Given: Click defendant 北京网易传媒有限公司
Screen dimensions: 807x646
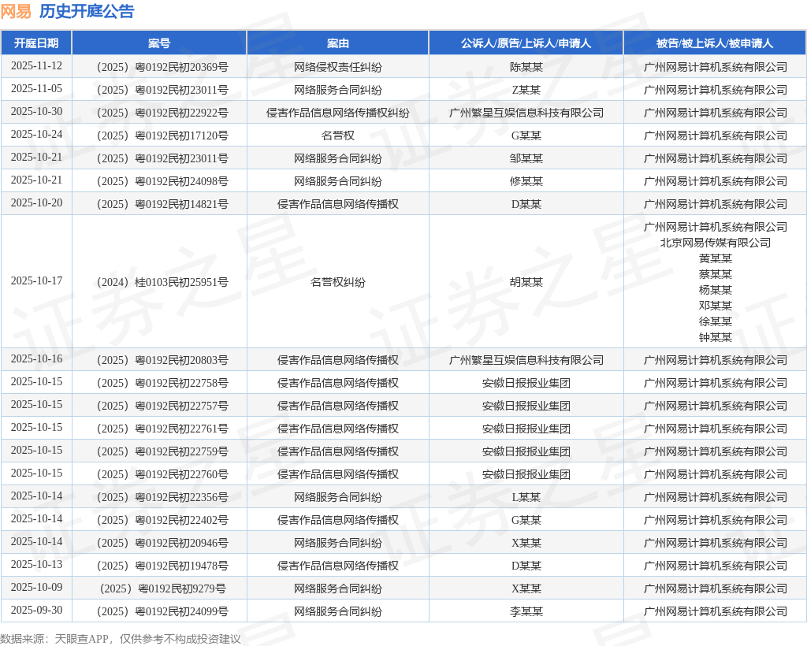Looking at the screenshot, I should point(716,243).
